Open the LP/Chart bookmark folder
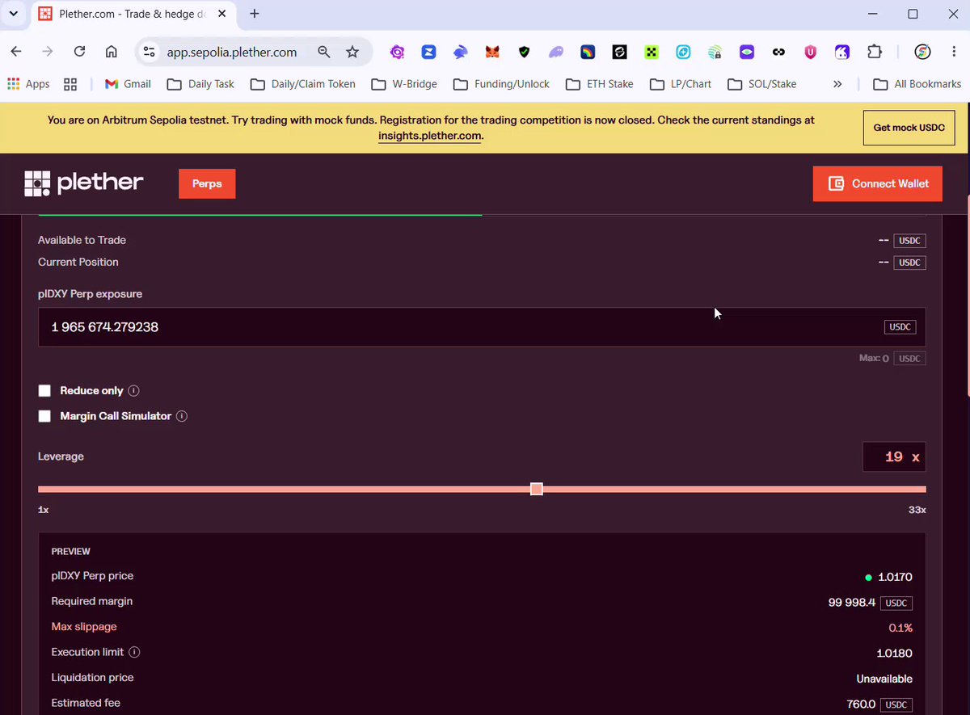This screenshot has height=715, width=970. (681, 84)
